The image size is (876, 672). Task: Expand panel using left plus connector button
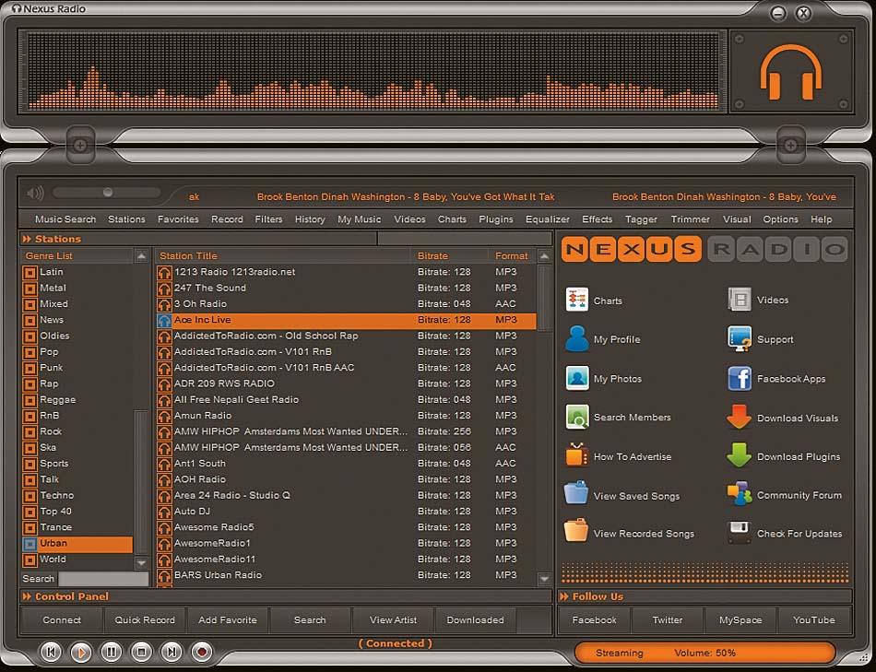80,146
